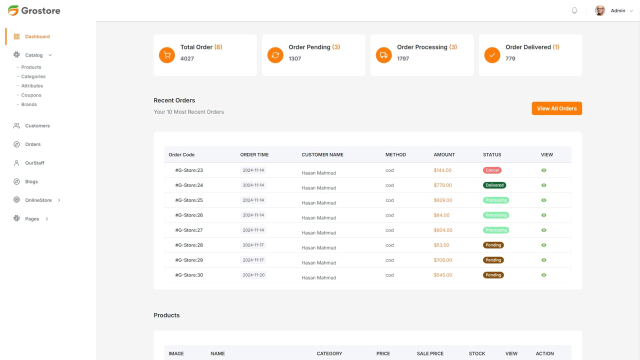Click the Recent Orders heading
The width and height of the screenshot is (640, 360).
click(x=174, y=100)
